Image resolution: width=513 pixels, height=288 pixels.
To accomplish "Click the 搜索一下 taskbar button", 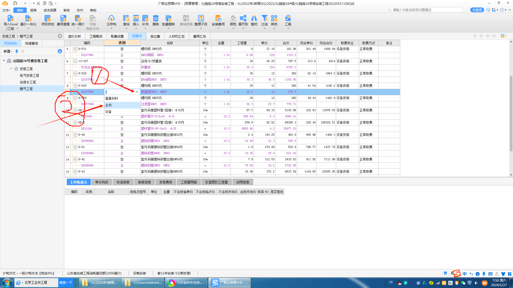I will click(65, 282).
